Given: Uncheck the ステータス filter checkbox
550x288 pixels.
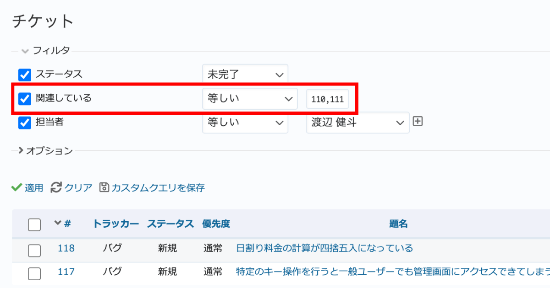Looking at the screenshot, I should point(25,75).
